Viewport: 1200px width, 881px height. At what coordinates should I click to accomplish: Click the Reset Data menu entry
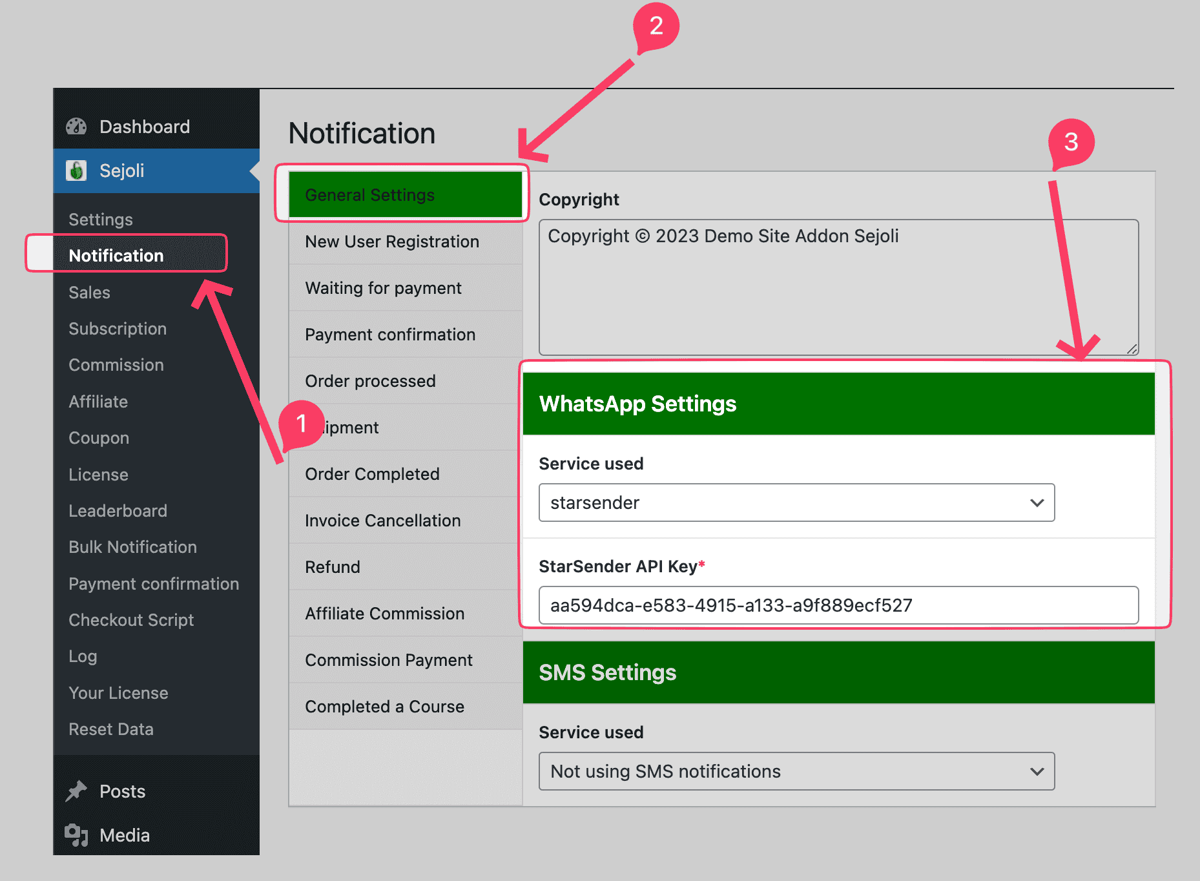pyautogui.click(x=110, y=729)
